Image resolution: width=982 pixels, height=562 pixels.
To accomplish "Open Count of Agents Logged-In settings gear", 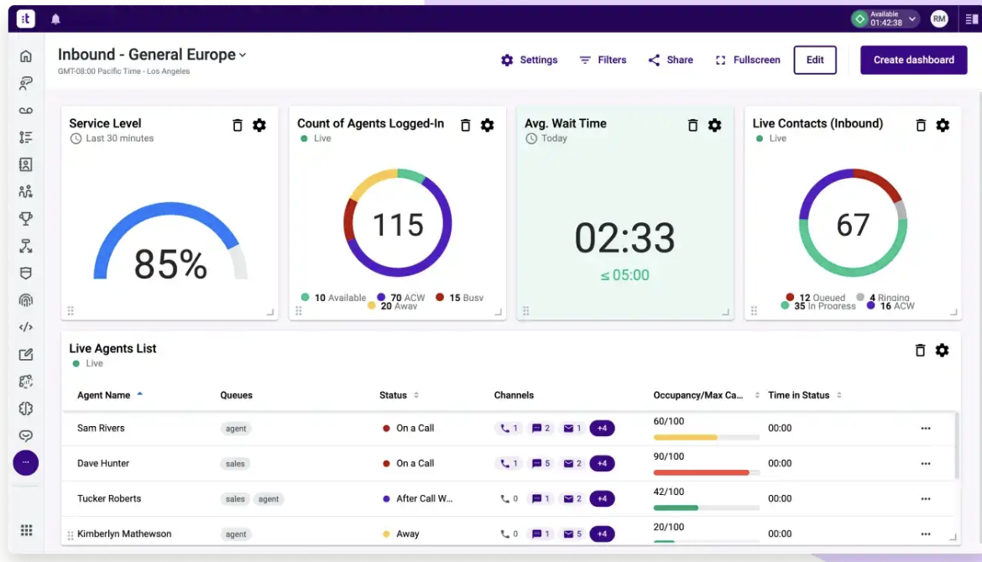I will point(487,125).
